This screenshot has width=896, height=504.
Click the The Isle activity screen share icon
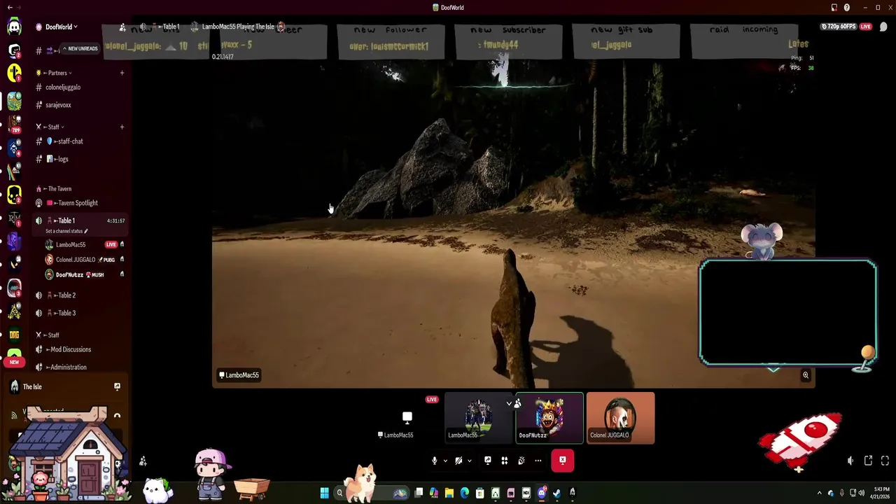tap(117, 386)
